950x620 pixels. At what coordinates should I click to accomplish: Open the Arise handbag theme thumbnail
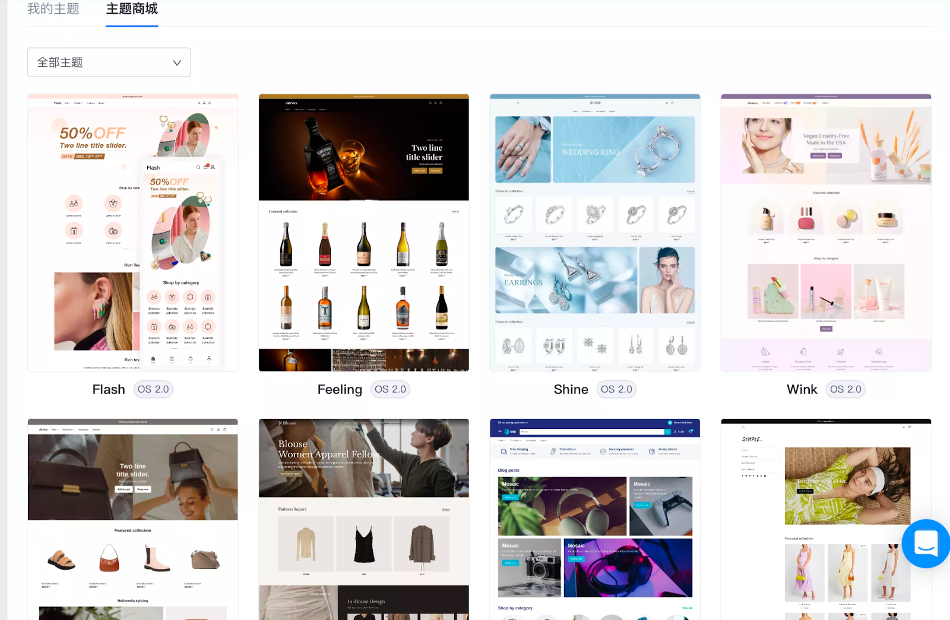pos(132,519)
